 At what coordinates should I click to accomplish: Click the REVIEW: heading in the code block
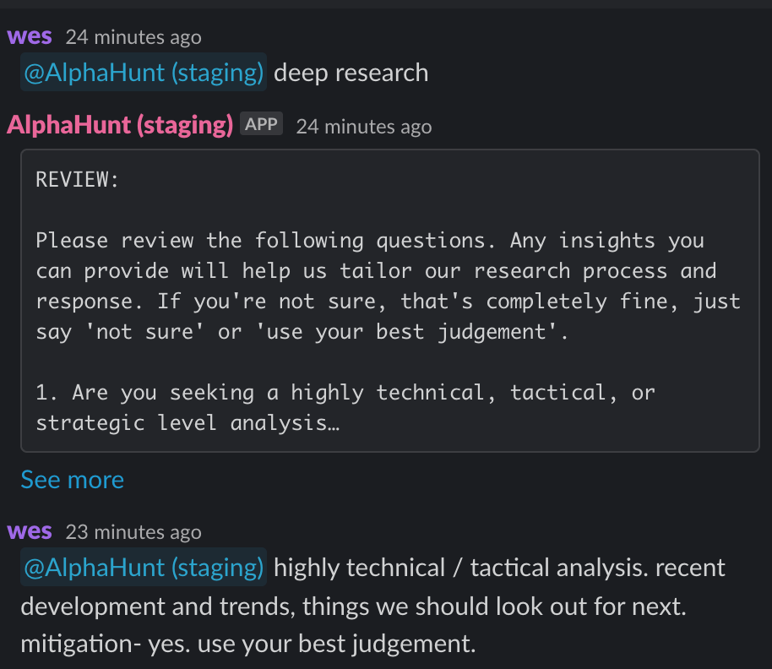(x=78, y=179)
